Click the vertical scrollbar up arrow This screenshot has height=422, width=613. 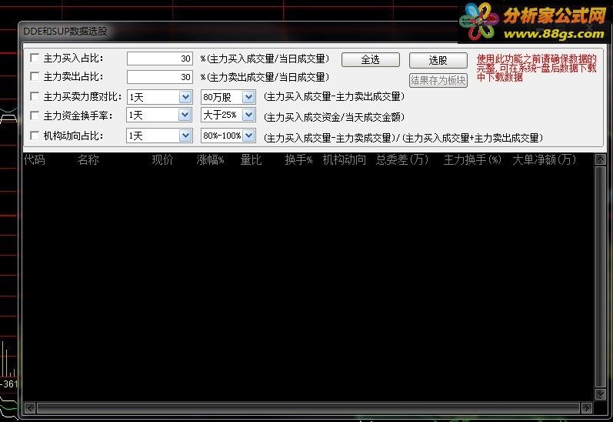point(601,159)
